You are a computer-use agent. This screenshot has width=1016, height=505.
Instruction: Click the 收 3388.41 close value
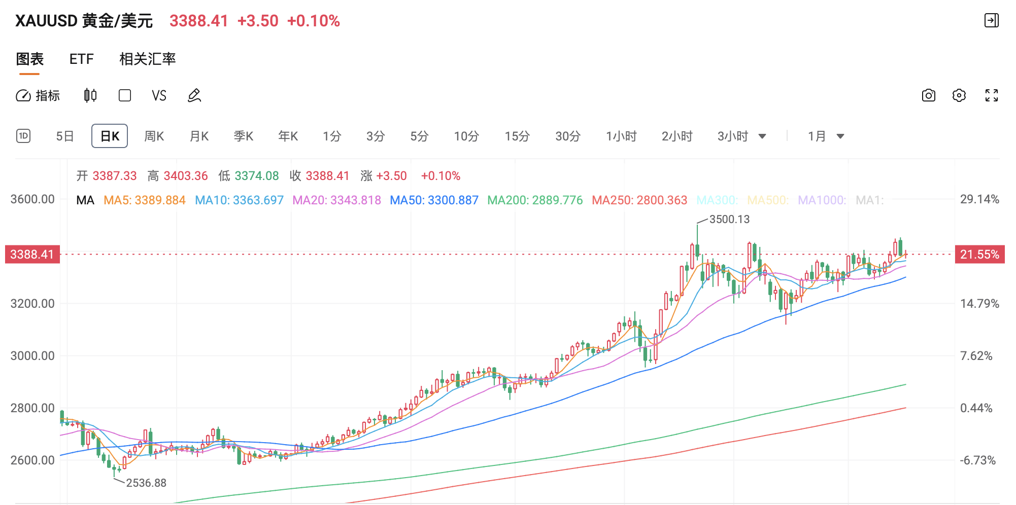tap(320, 176)
